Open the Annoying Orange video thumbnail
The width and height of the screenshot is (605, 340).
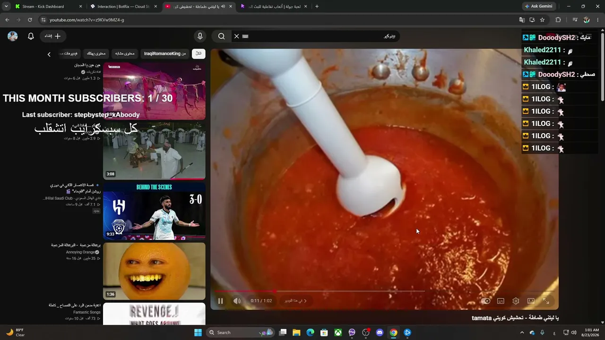pyautogui.click(x=154, y=271)
